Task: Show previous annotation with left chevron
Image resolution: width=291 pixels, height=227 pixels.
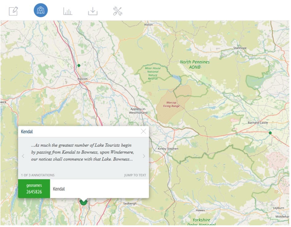Action: tap(23, 156)
